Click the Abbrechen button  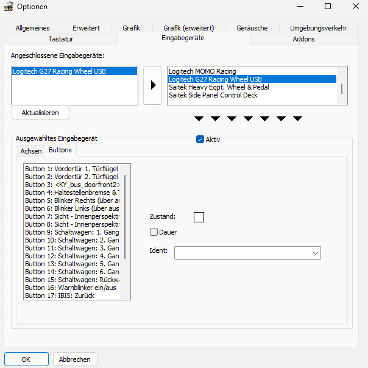pyautogui.click(x=74, y=359)
